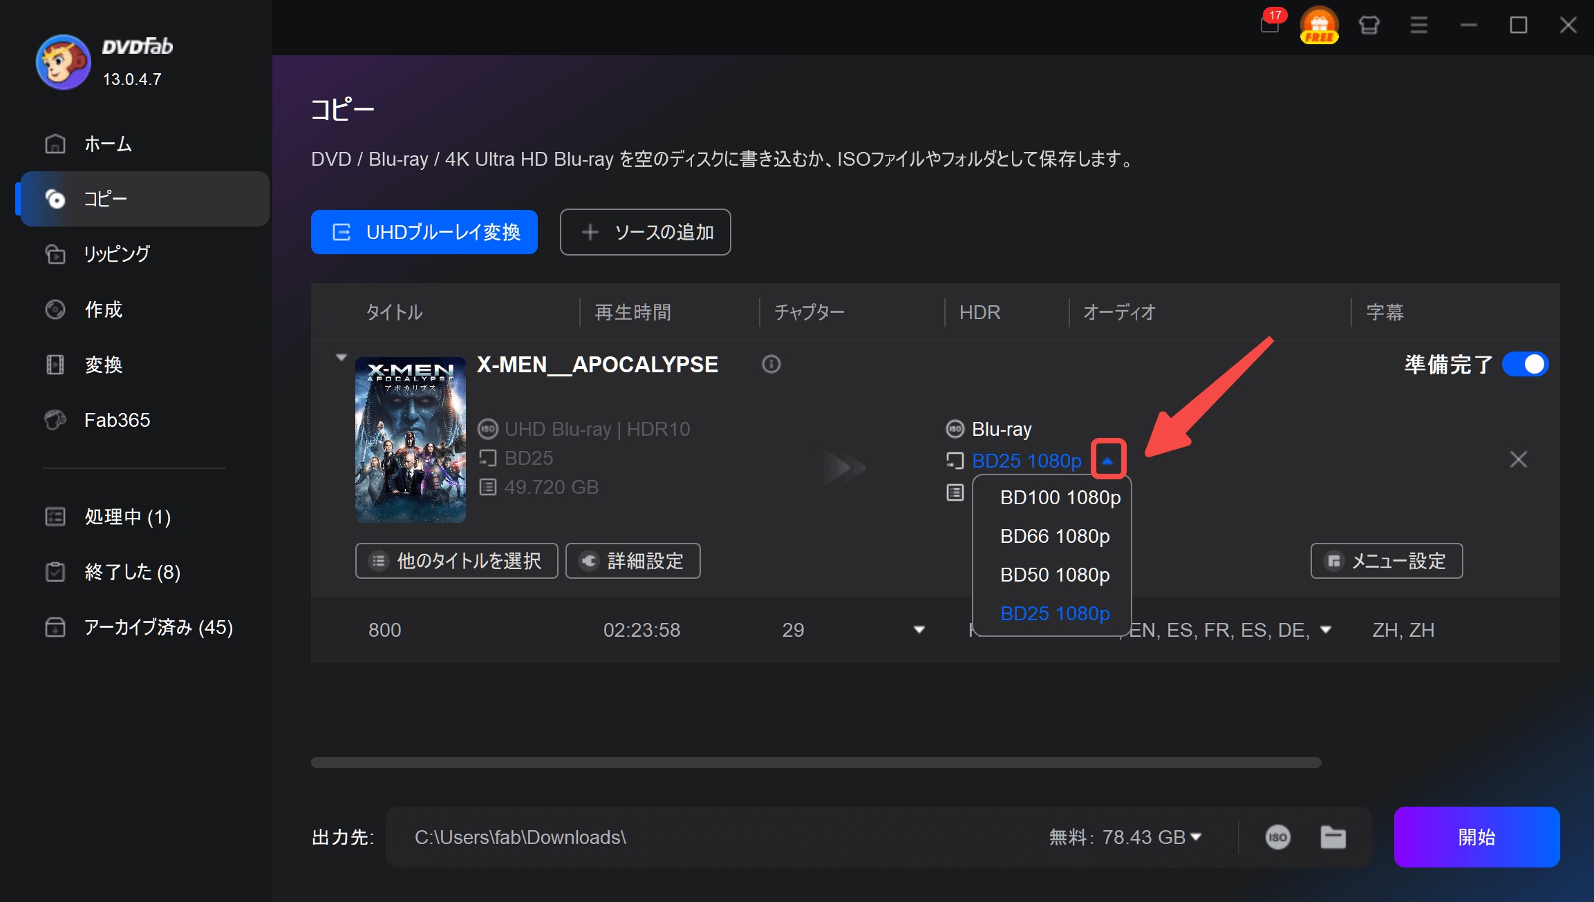Click the 再生時間 column header

632,312
